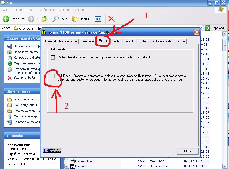Click the greyed Forward arrow icon

point(31,19)
